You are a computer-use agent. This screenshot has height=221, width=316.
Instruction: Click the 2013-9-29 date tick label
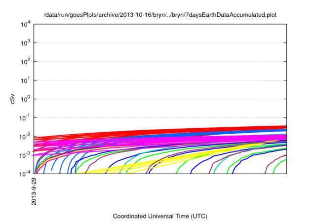(34, 191)
